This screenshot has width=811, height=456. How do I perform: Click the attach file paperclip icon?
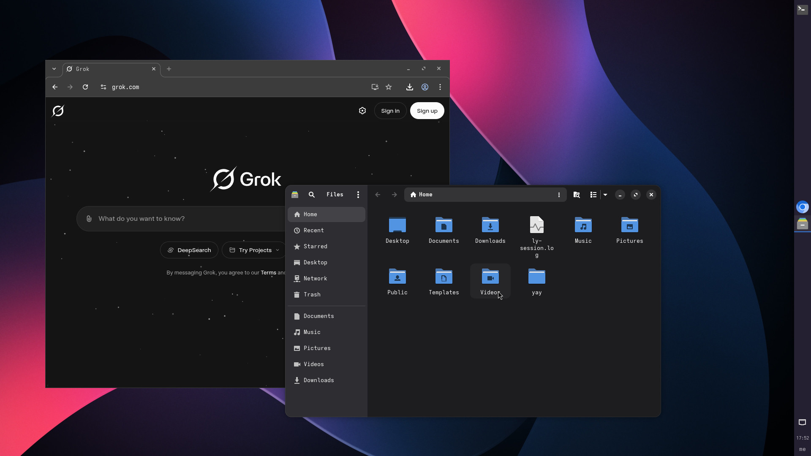pyautogui.click(x=89, y=219)
